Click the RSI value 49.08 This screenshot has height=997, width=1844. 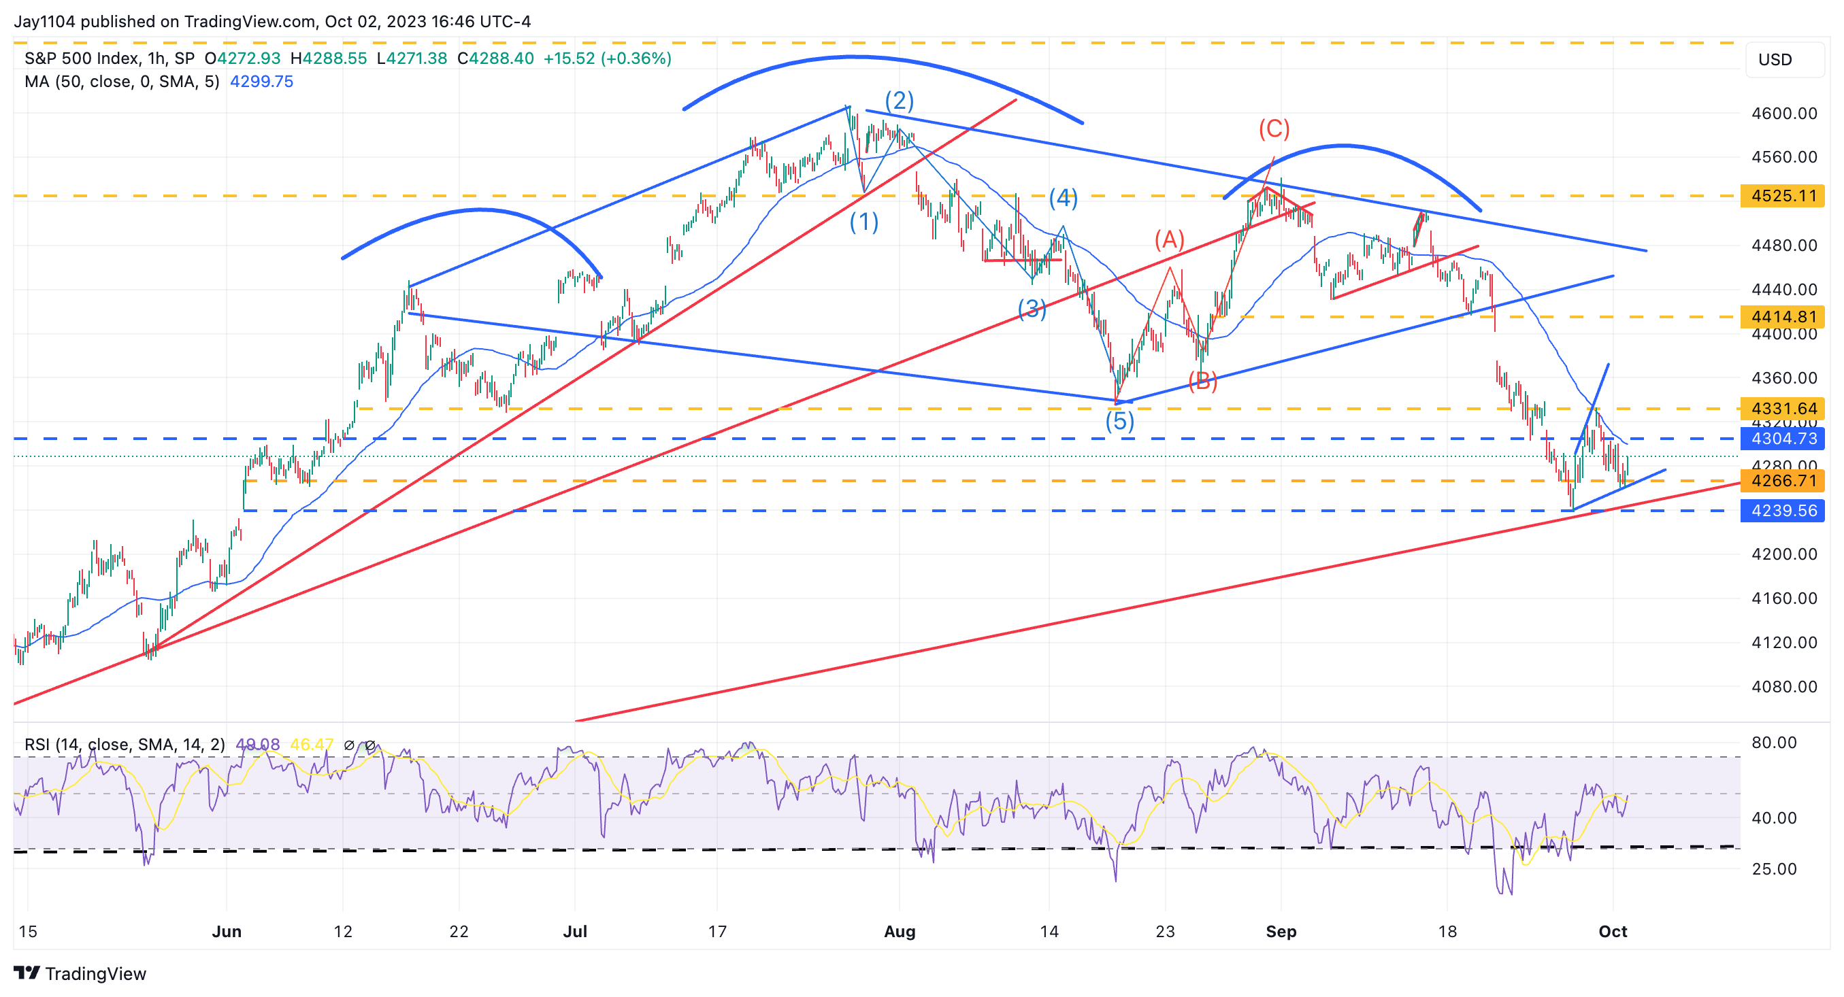pos(258,745)
